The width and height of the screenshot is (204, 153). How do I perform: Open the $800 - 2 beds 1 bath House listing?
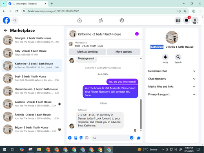[89, 46]
